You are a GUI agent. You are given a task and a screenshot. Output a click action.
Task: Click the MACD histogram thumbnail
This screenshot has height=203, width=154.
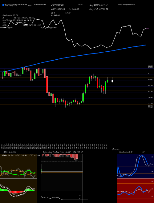(x=18, y=191)
